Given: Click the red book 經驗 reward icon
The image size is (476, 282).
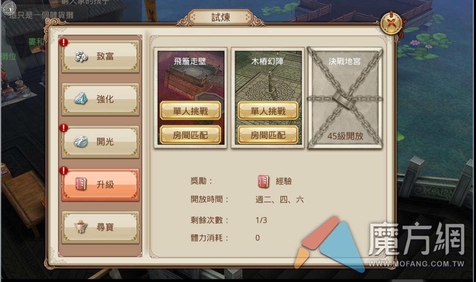Looking at the screenshot, I should (263, 181).
